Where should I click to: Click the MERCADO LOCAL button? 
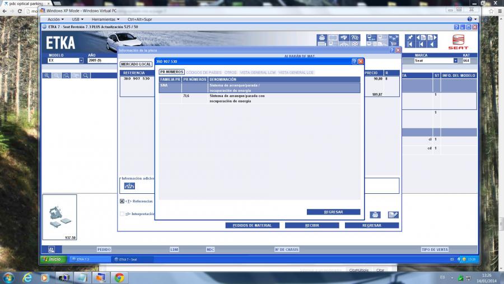tap(136, 64)
